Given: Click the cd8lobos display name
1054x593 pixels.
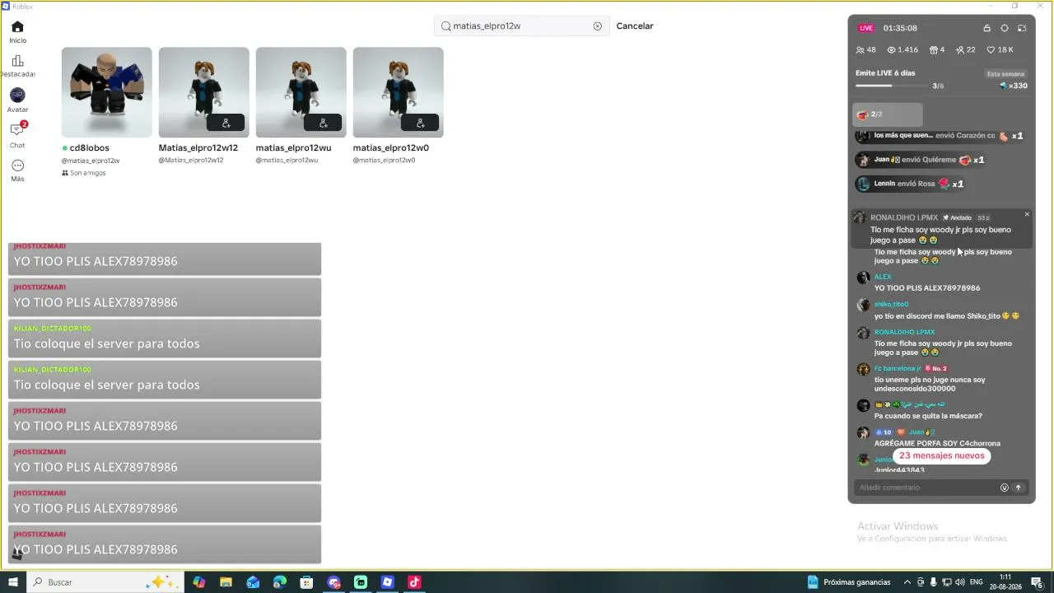Looking at the screenshot, I should tap(90, 148).
